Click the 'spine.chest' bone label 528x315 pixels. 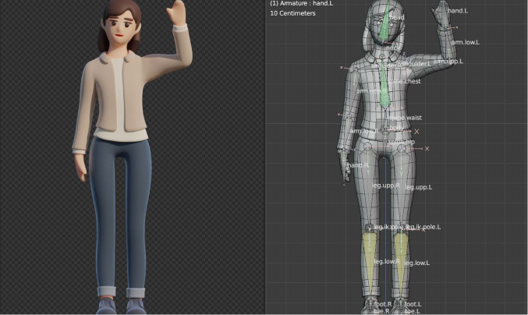click(x=405, y=81)
